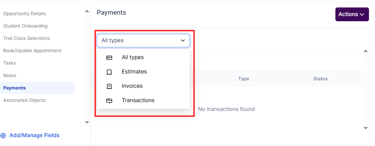Go to Opportunity Details section
Screen dimensions: 375x146
(x=24, y=13)
